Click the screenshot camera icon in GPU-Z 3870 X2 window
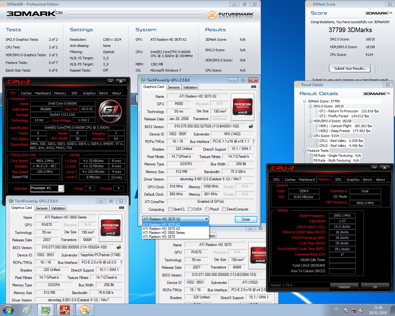 [253, 87]
